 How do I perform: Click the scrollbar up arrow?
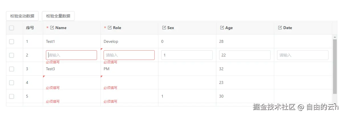(x=335, y=37)
